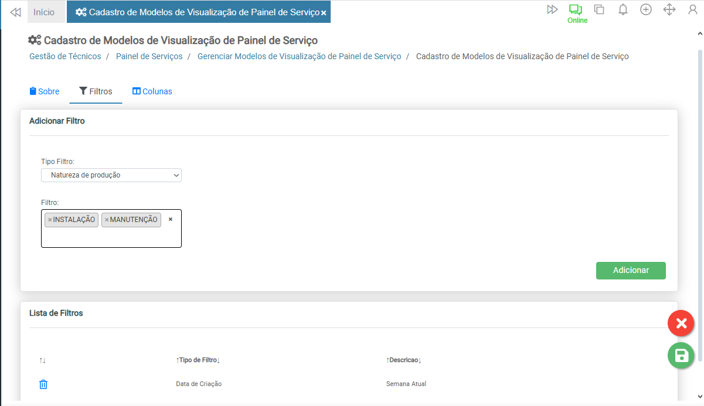Switch to the Sobre tab
This screenshot has height=406, width=704.
(x=45, y=91)
